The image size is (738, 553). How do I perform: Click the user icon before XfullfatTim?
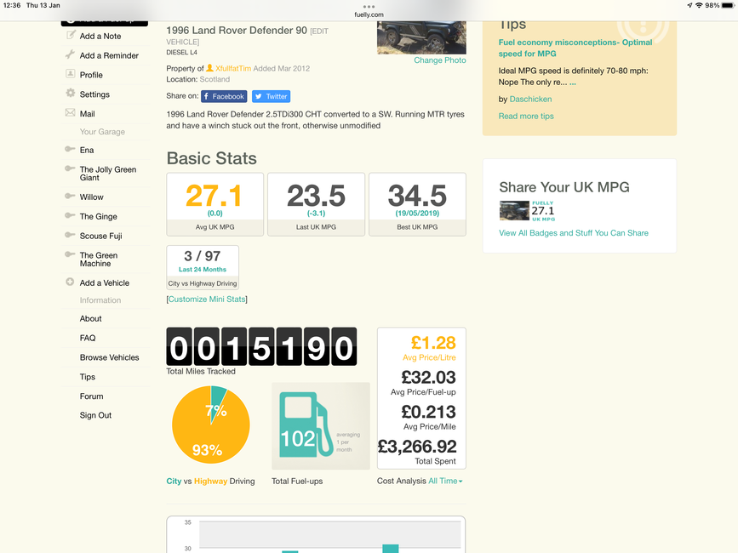[x=210, y=68]
